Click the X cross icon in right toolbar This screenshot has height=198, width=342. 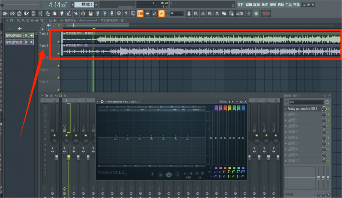(217, 14)
